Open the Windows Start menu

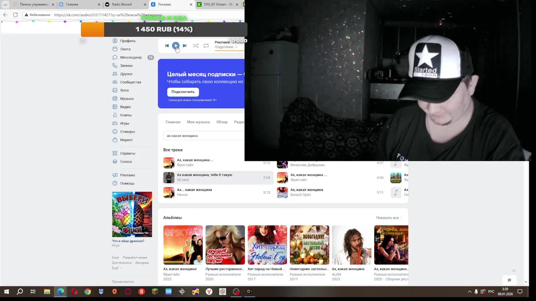pyautogui.click(x=6, y=291)
